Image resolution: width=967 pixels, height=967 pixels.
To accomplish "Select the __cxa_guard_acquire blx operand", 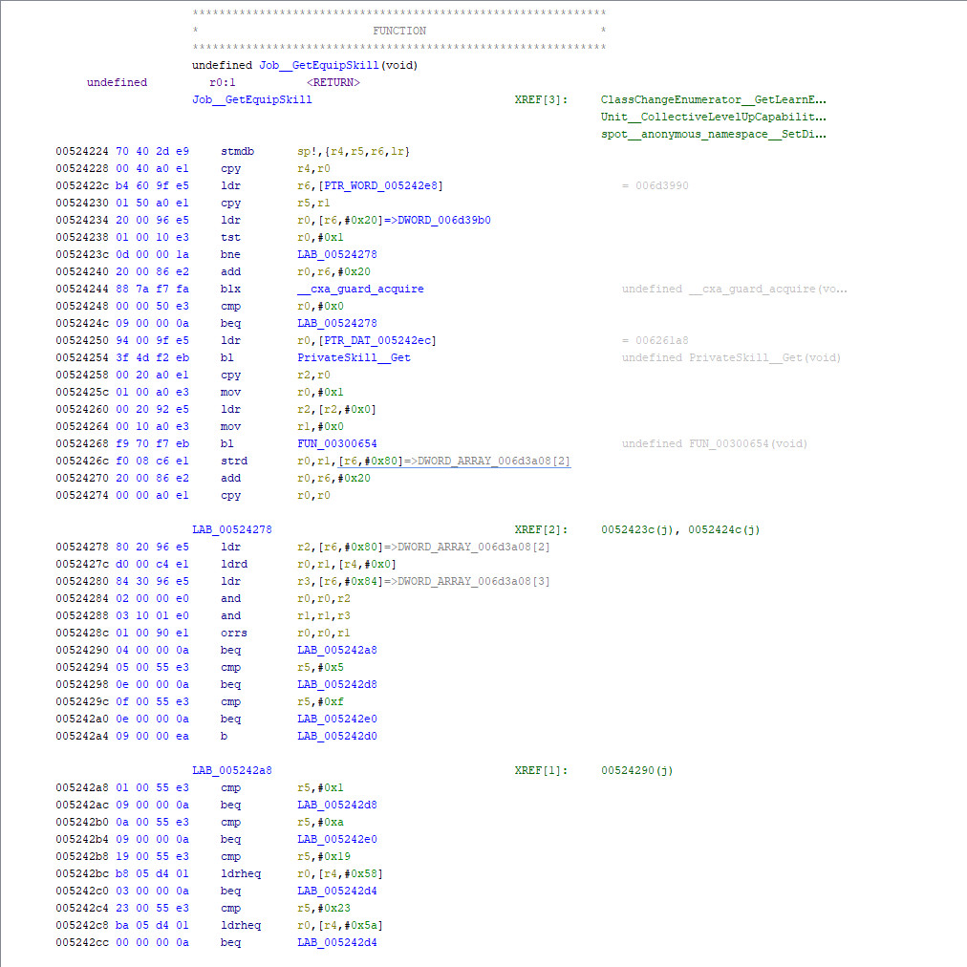I will pyautogui.click(x=360, y=289).
